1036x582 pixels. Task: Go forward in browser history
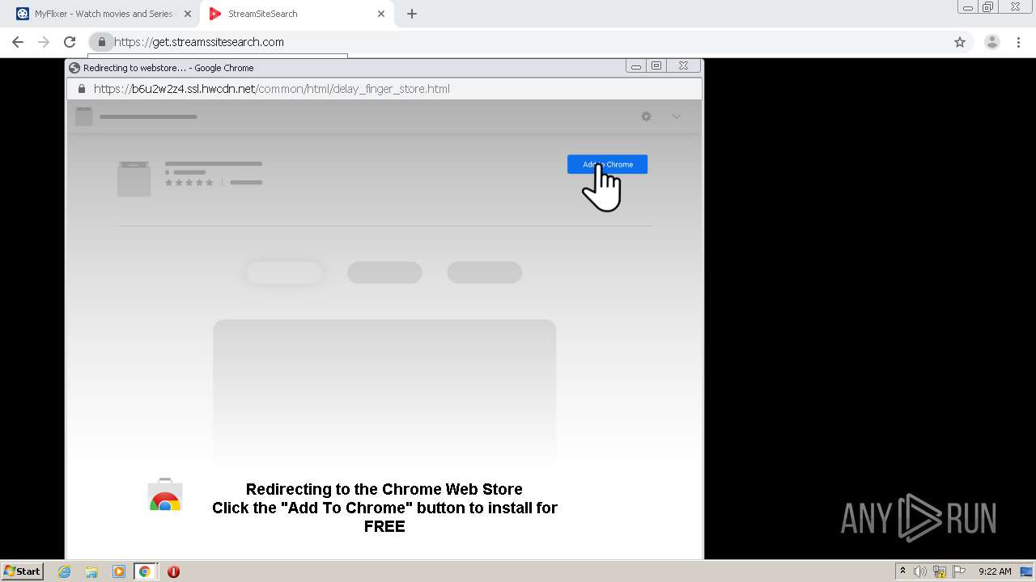click(x=44, y=42)
